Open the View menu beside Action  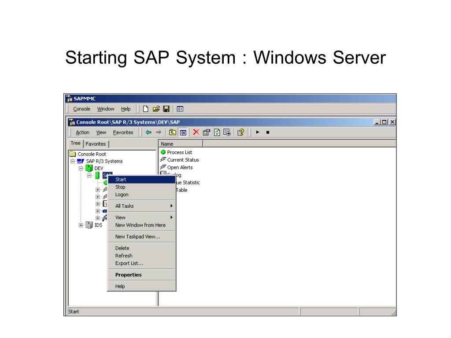101,132
